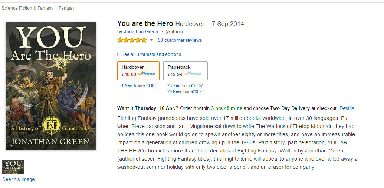The image size is (384, 188).
Task: Click the "1 New from £40.00" link
Action: [138, 85]
